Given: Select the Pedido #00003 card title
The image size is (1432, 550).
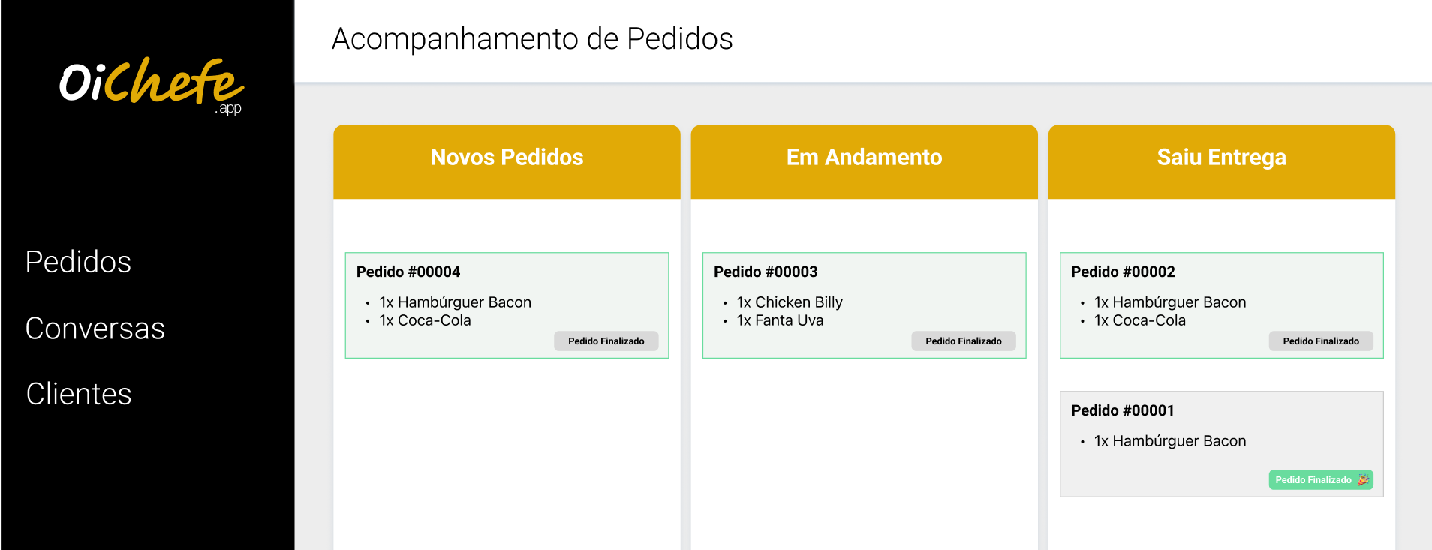Looking at the screenshot, I should tap(766, 272).
